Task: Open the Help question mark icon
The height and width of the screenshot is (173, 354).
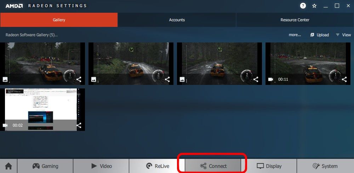Action: click(x=303, y=6)
